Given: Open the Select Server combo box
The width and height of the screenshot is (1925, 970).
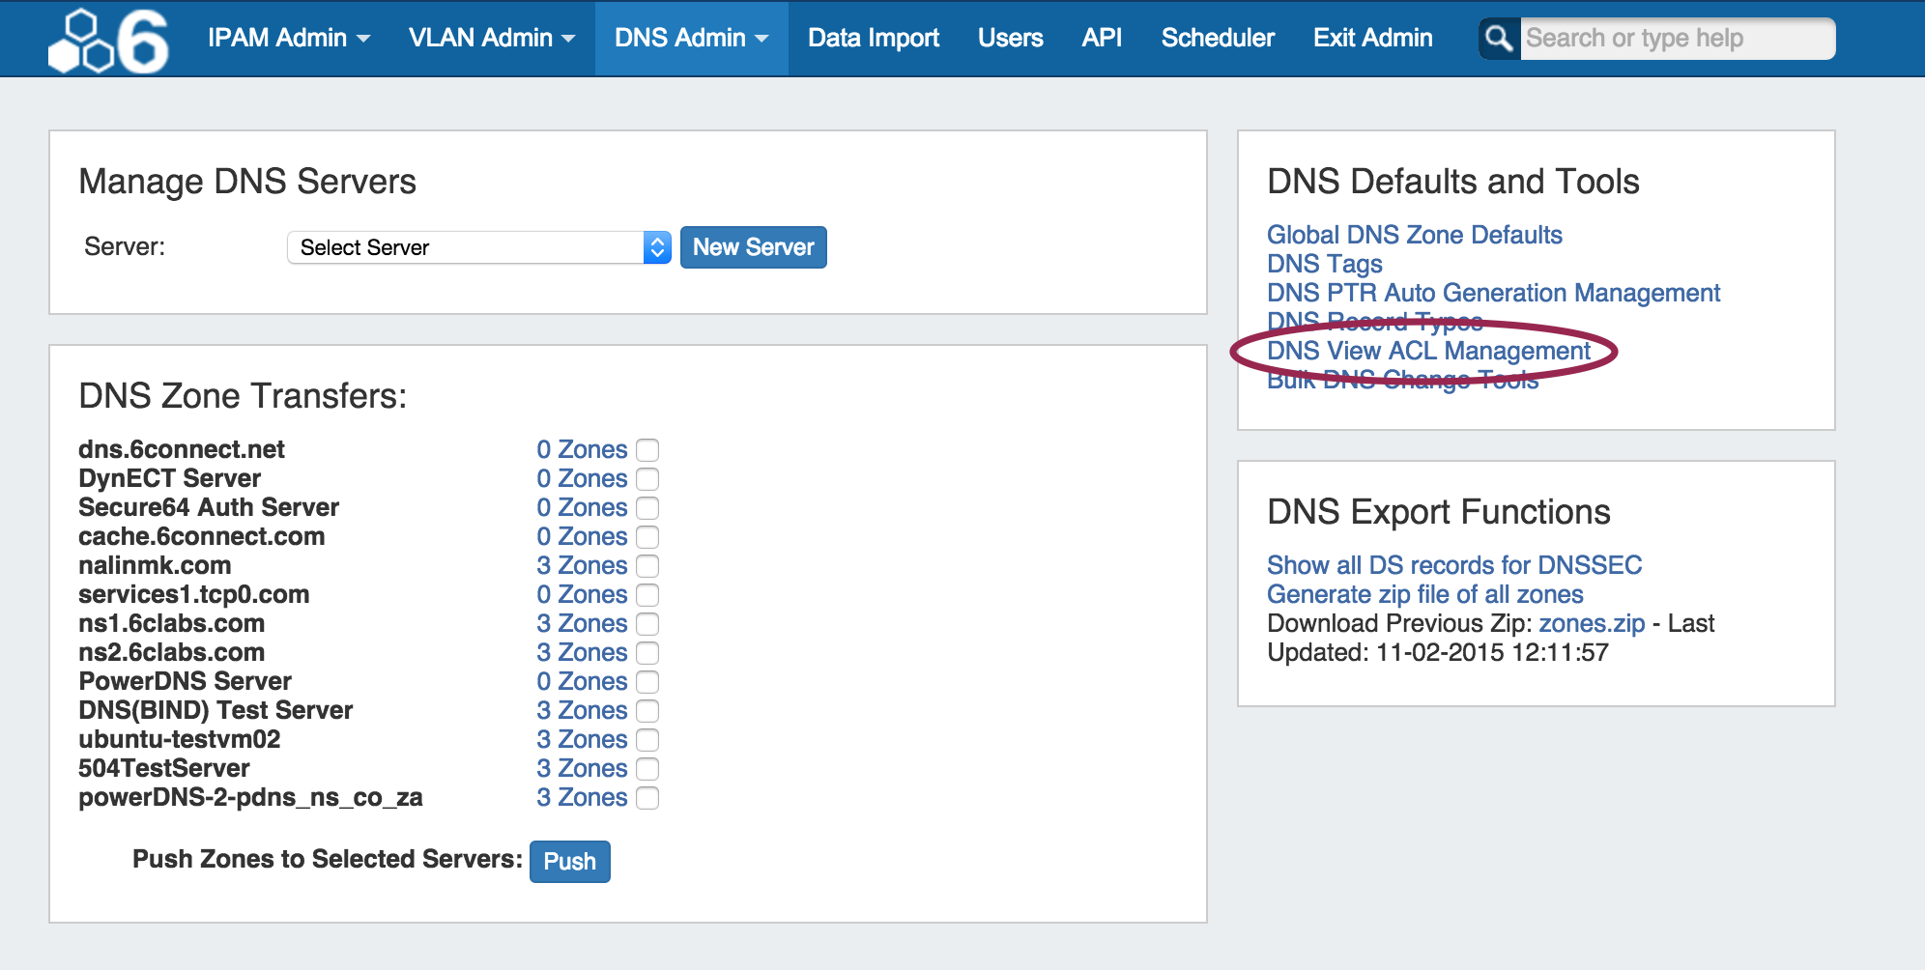Looking at the screenshot, I should tap(478, 247).
